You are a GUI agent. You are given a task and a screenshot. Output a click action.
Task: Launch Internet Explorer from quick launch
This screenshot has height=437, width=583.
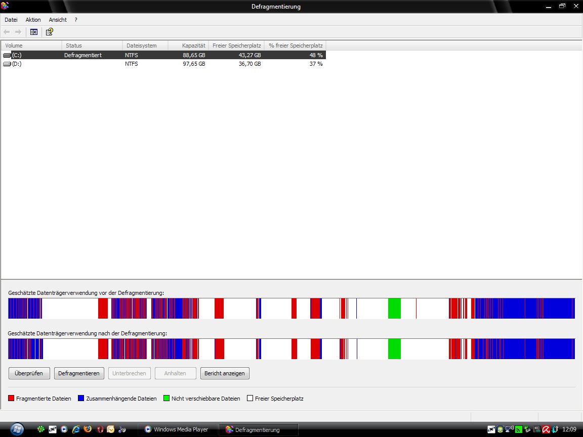(76, 429)
